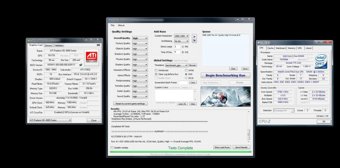Open the Objects Quality dropdown
Screen dimensions: 340x168
[x=140, y=49]
